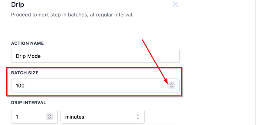
Task: Open the minutes time unit dropdown
Action: 102,117
